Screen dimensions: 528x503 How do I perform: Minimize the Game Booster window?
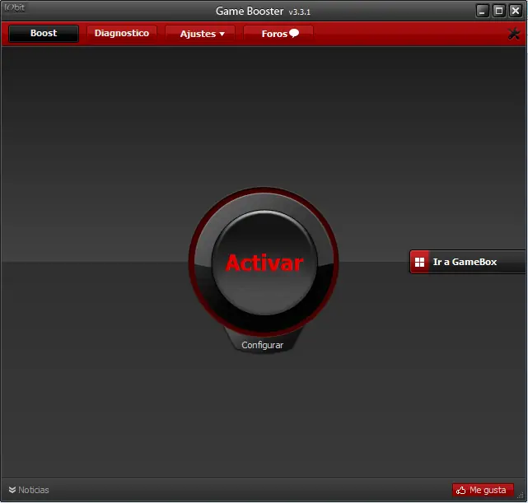coord(482,11)
